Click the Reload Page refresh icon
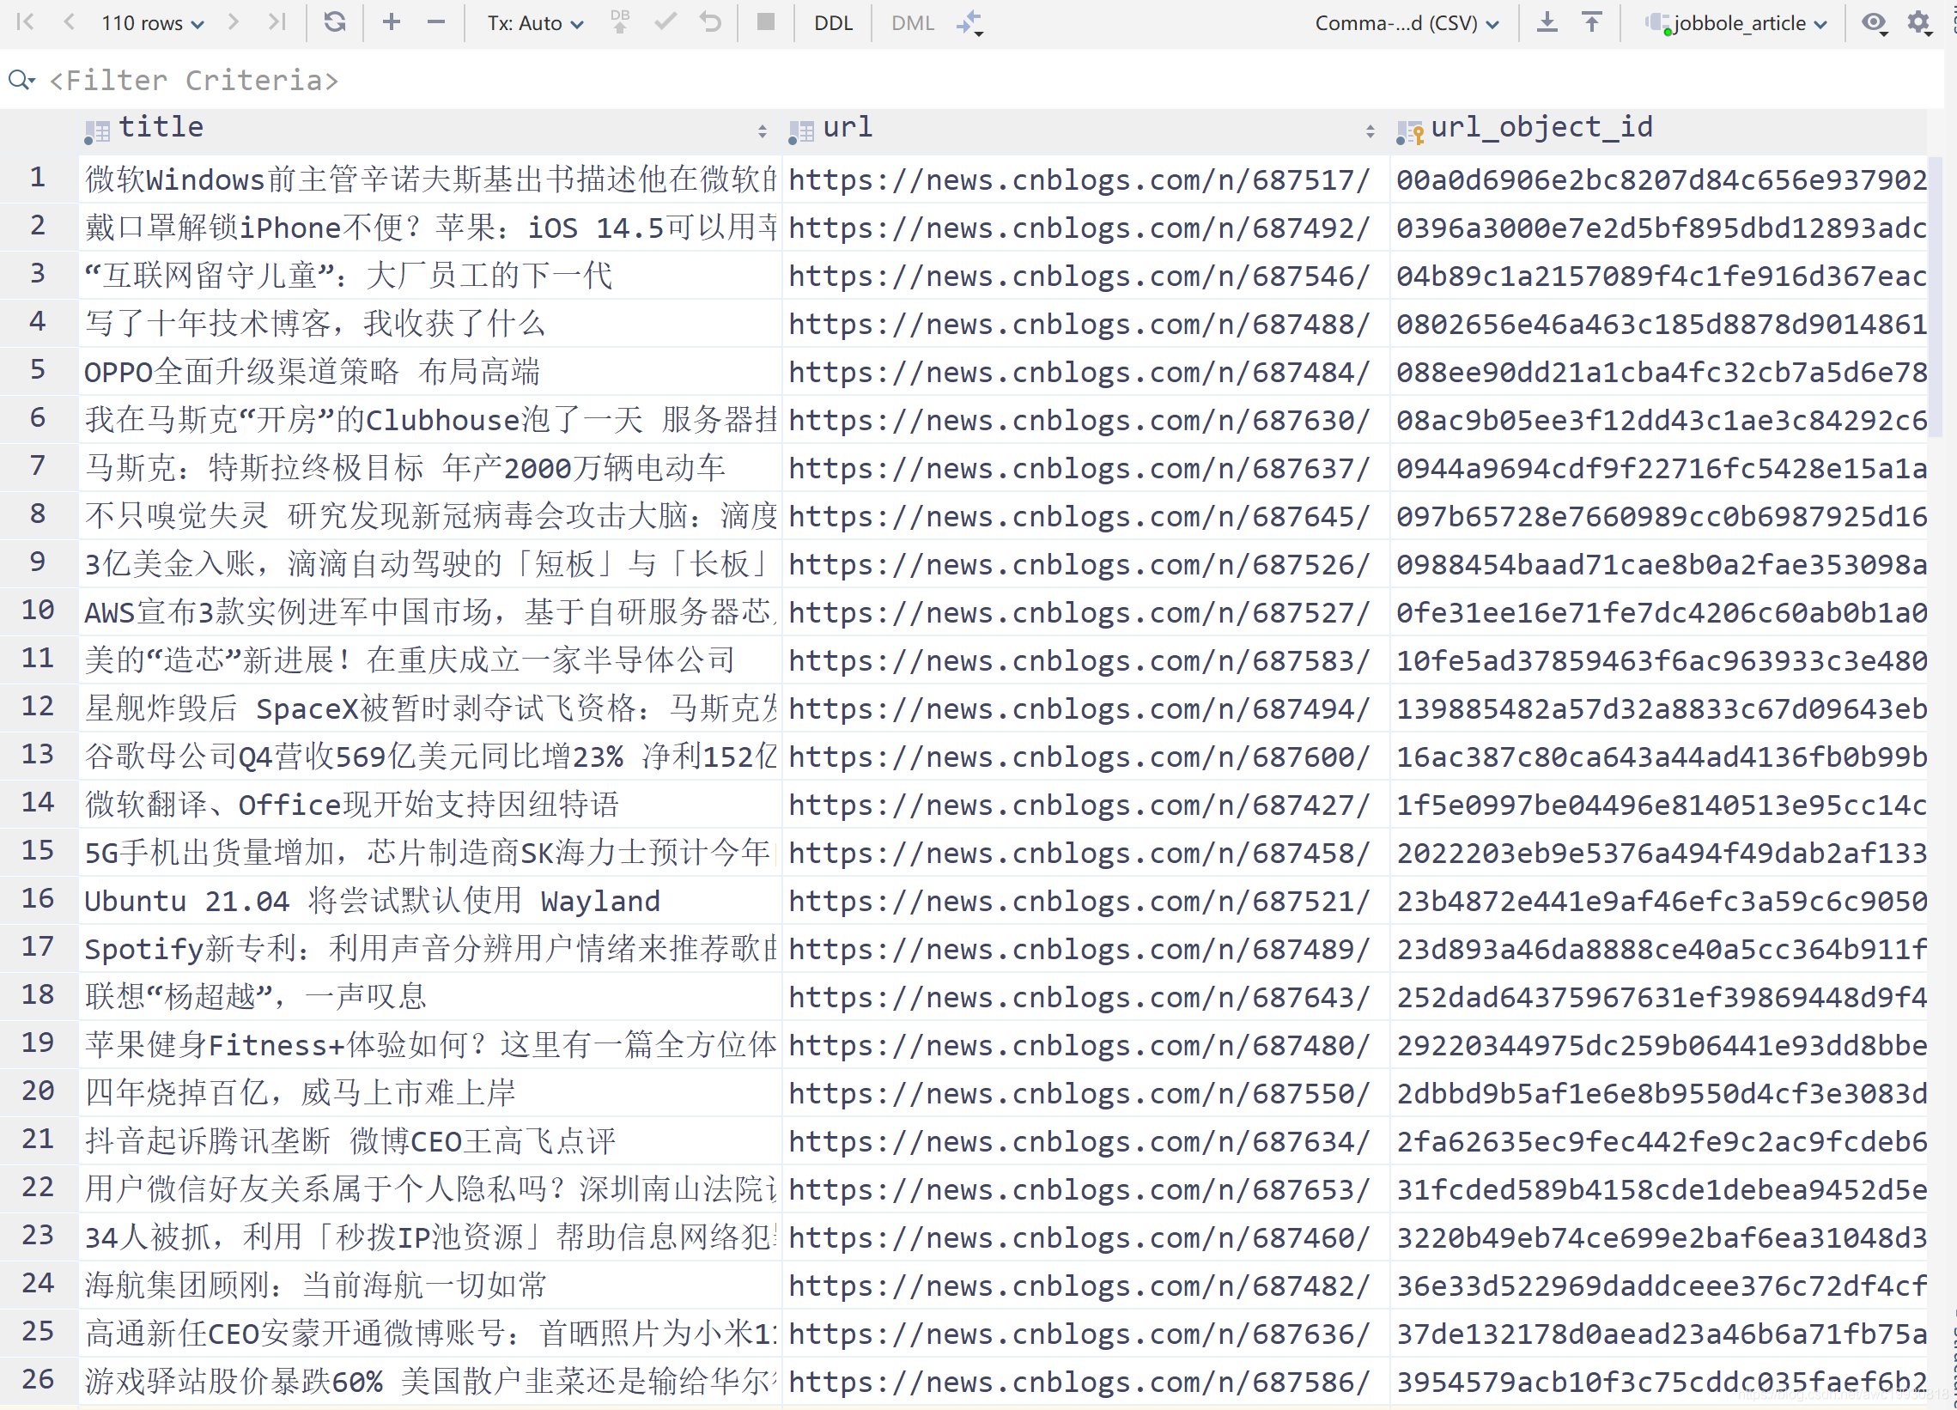Image resolution: width=1957 pixels, height=1410 pixels. click(335, 22)
